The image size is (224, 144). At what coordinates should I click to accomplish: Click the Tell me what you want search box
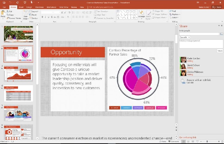(100, 7)
